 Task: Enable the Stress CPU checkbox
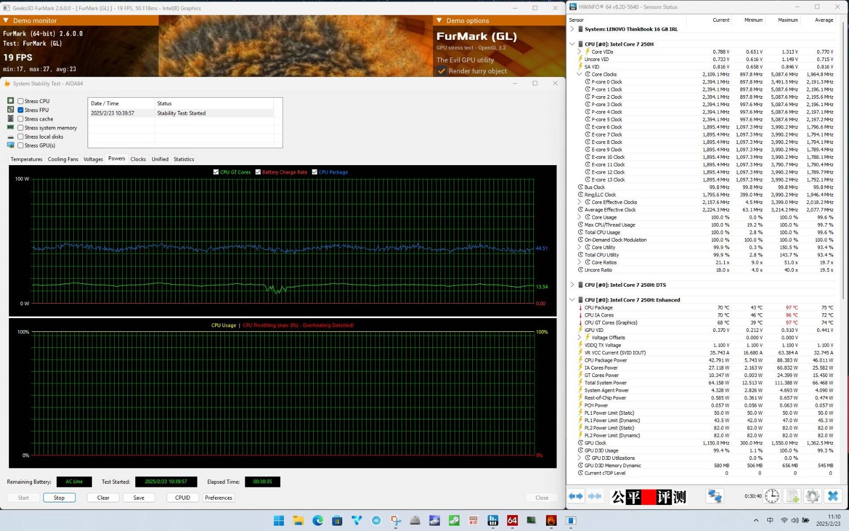pos(21,101)
